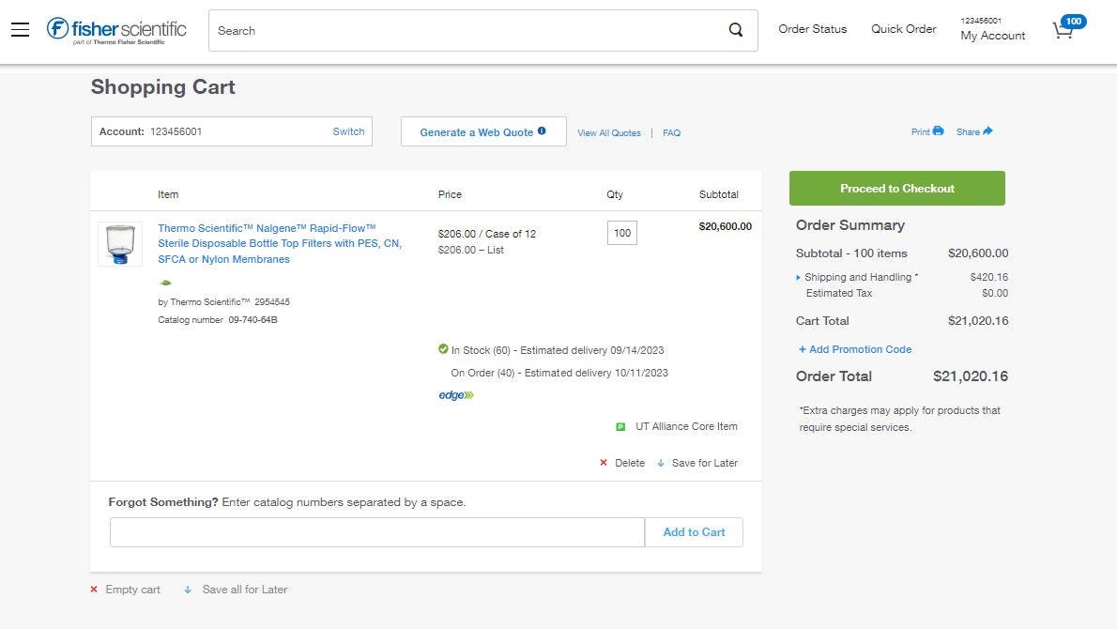
Task: Open View All Quotes
Action: coord(608,132)
